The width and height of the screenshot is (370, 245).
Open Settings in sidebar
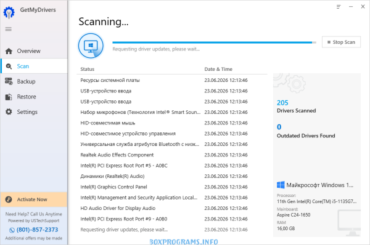(x=34, y=112)
